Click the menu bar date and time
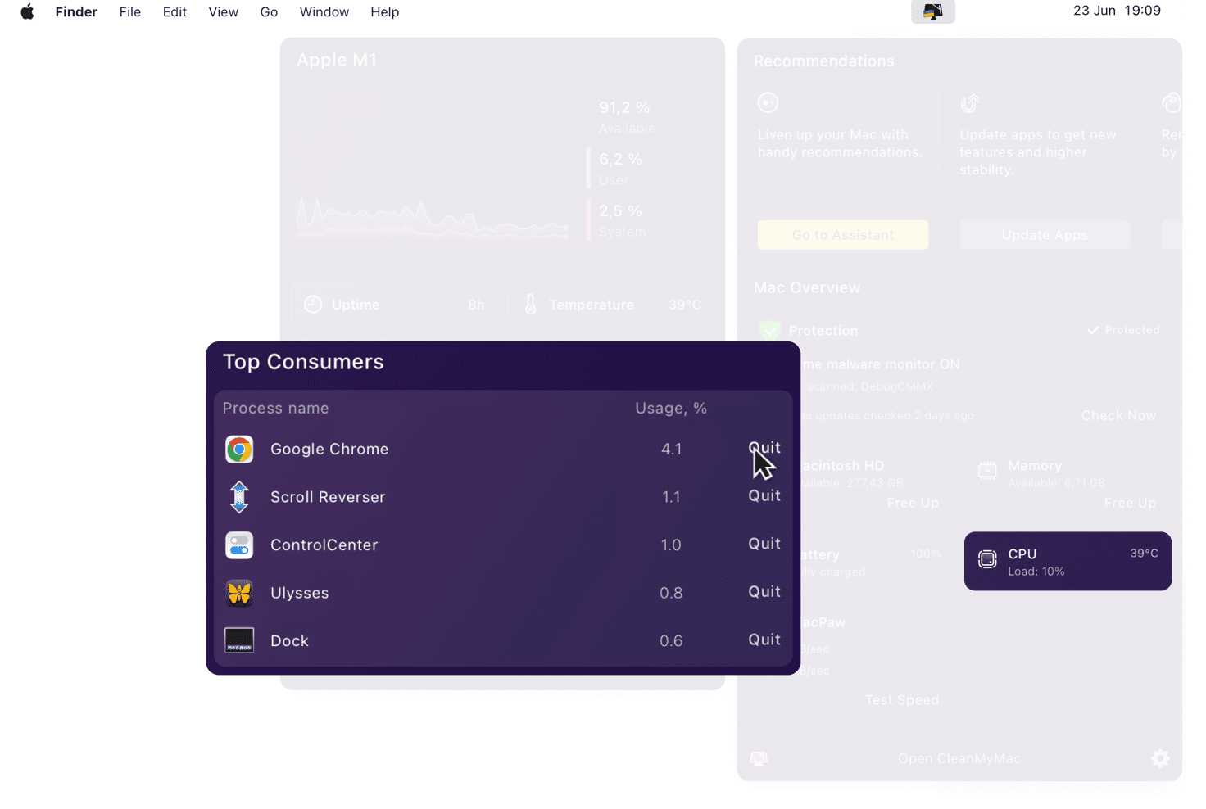1206x809 pixels. pyautogui.click(x=1117, y=11)
